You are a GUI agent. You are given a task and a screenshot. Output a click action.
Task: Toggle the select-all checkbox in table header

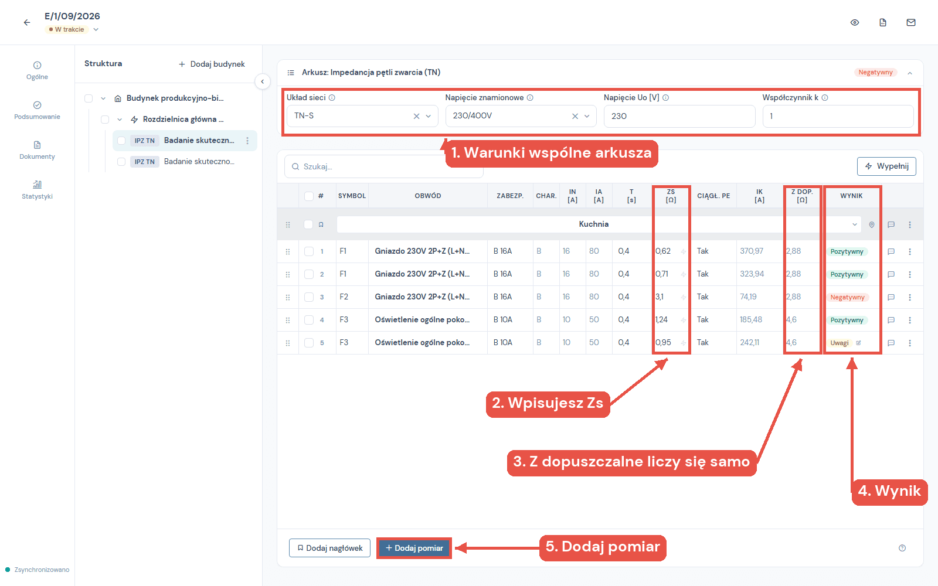coord(309,196)
